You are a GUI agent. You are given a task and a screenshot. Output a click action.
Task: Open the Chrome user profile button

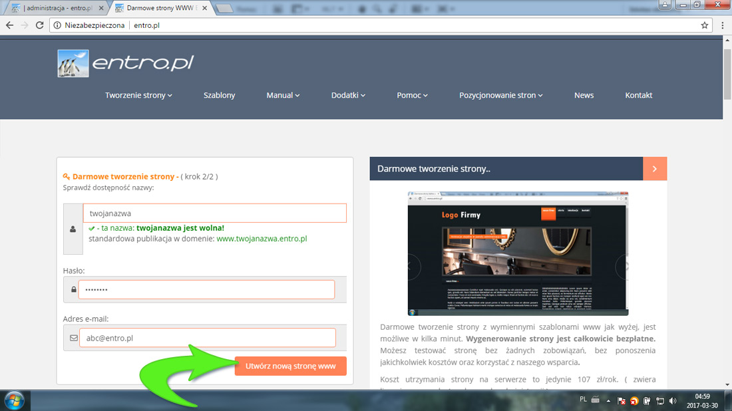(665, 5)
